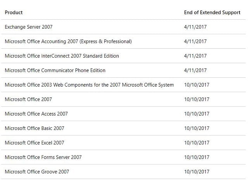Click Microsoft Office Excel 2007
This screenshot has width=248, height=181.
34,143
